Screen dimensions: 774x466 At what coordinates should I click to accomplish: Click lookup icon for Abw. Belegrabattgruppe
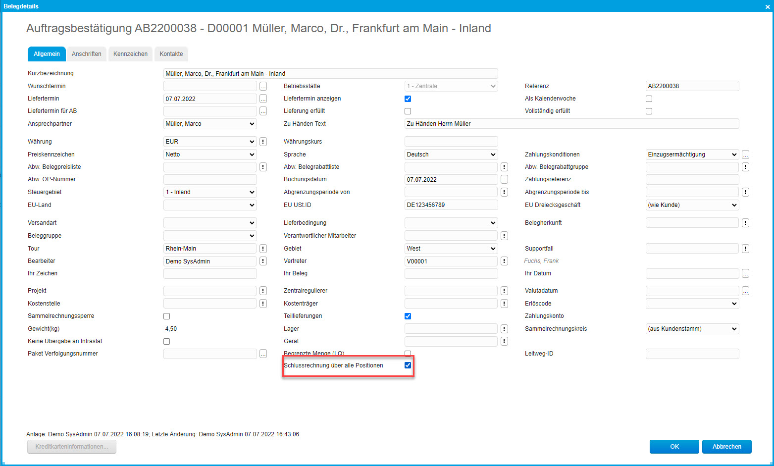pyautogui.click(x=745, y=167)
